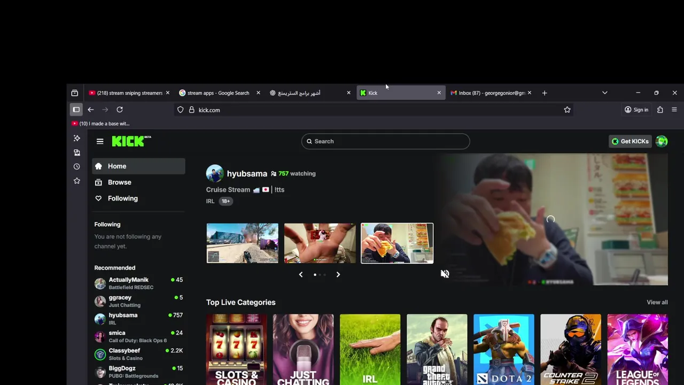Close the Gmail Inbox tab
The image size is (684, 385).
point(529,93)
